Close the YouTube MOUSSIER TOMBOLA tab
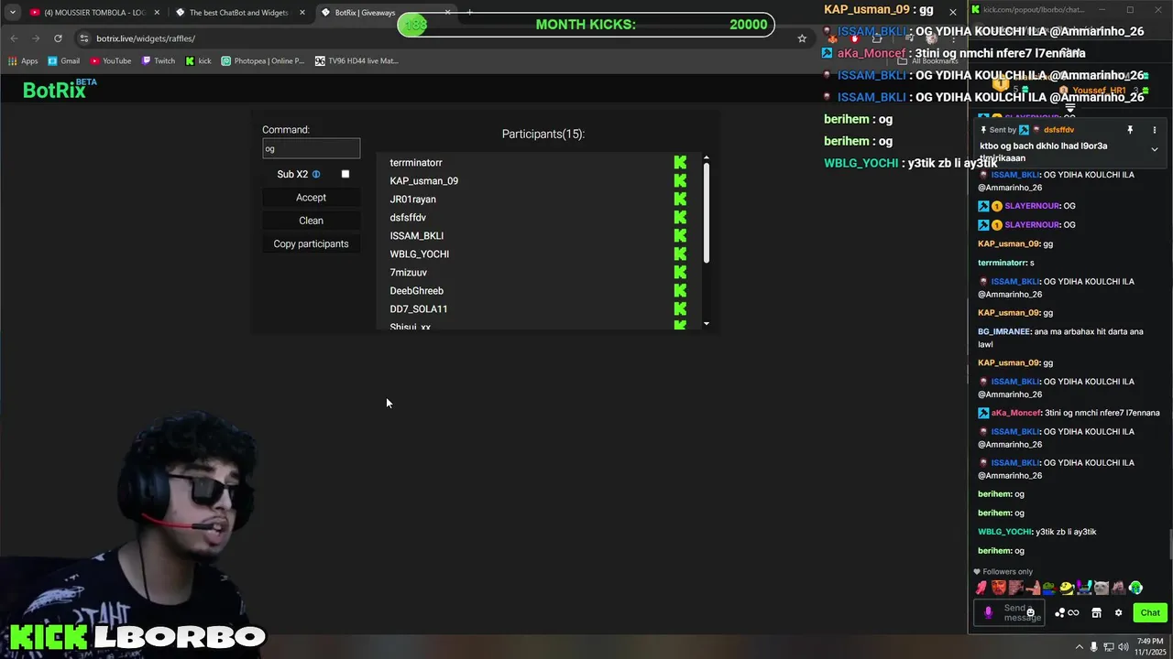Image resolution: width=1173 pixels, height=659 pixels. 157,13
